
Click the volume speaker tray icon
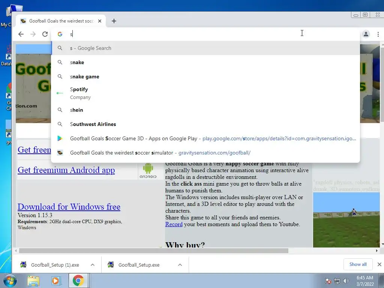point(346,281)
